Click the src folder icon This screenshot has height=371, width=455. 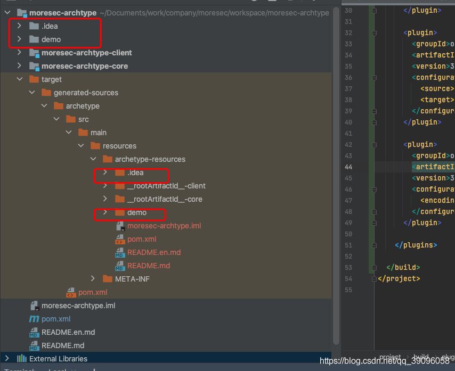[71, 119]
